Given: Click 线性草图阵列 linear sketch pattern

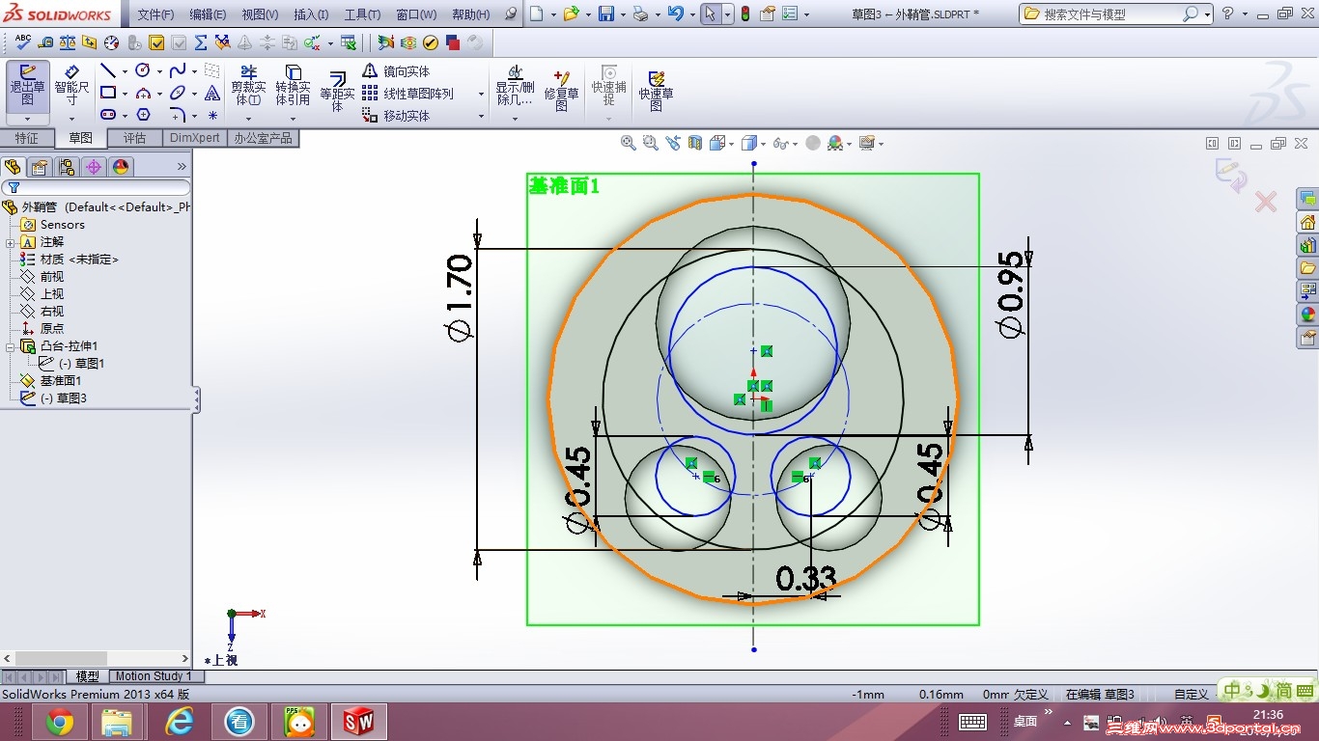Looking at the screenshot, I should (x=407, y=94).
